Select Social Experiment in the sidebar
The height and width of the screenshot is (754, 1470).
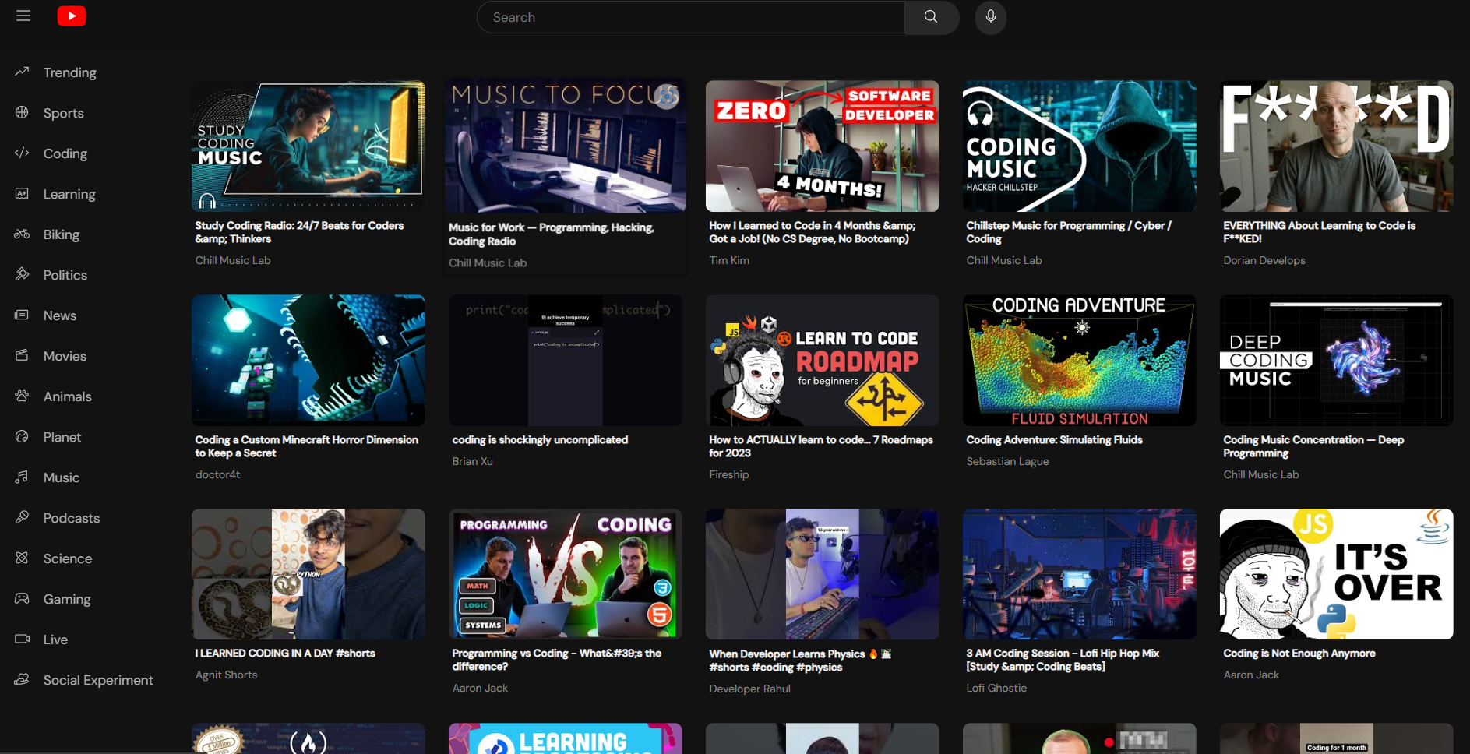coord(98,680)
